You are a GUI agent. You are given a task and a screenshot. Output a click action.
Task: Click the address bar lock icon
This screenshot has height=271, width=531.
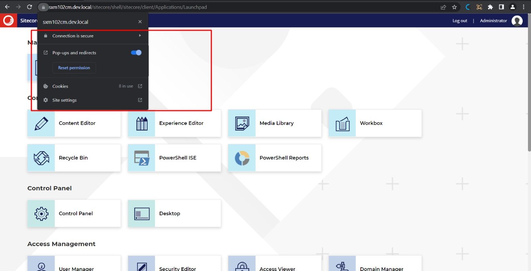coord(43,7)
